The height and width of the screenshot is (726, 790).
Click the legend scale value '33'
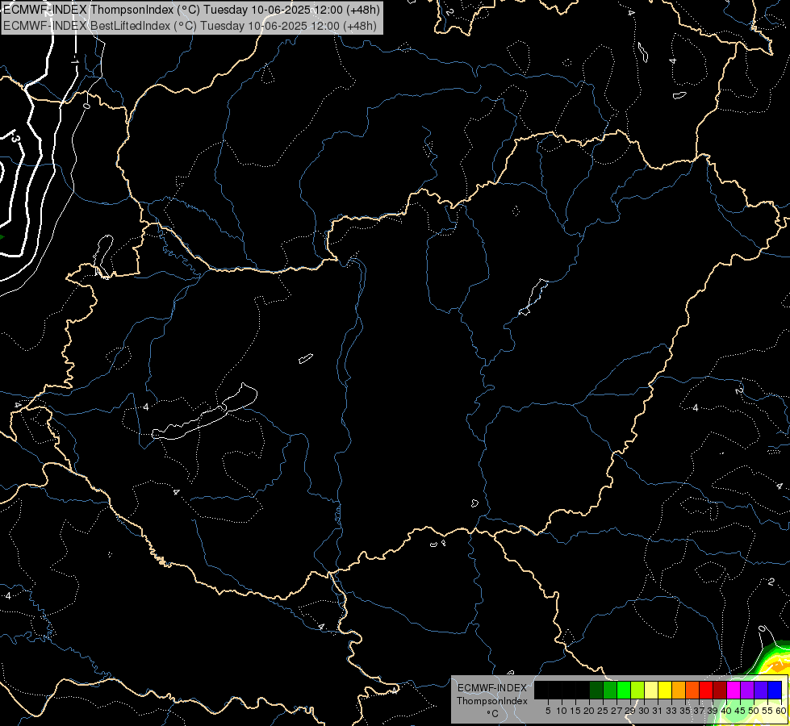point(671,711)
